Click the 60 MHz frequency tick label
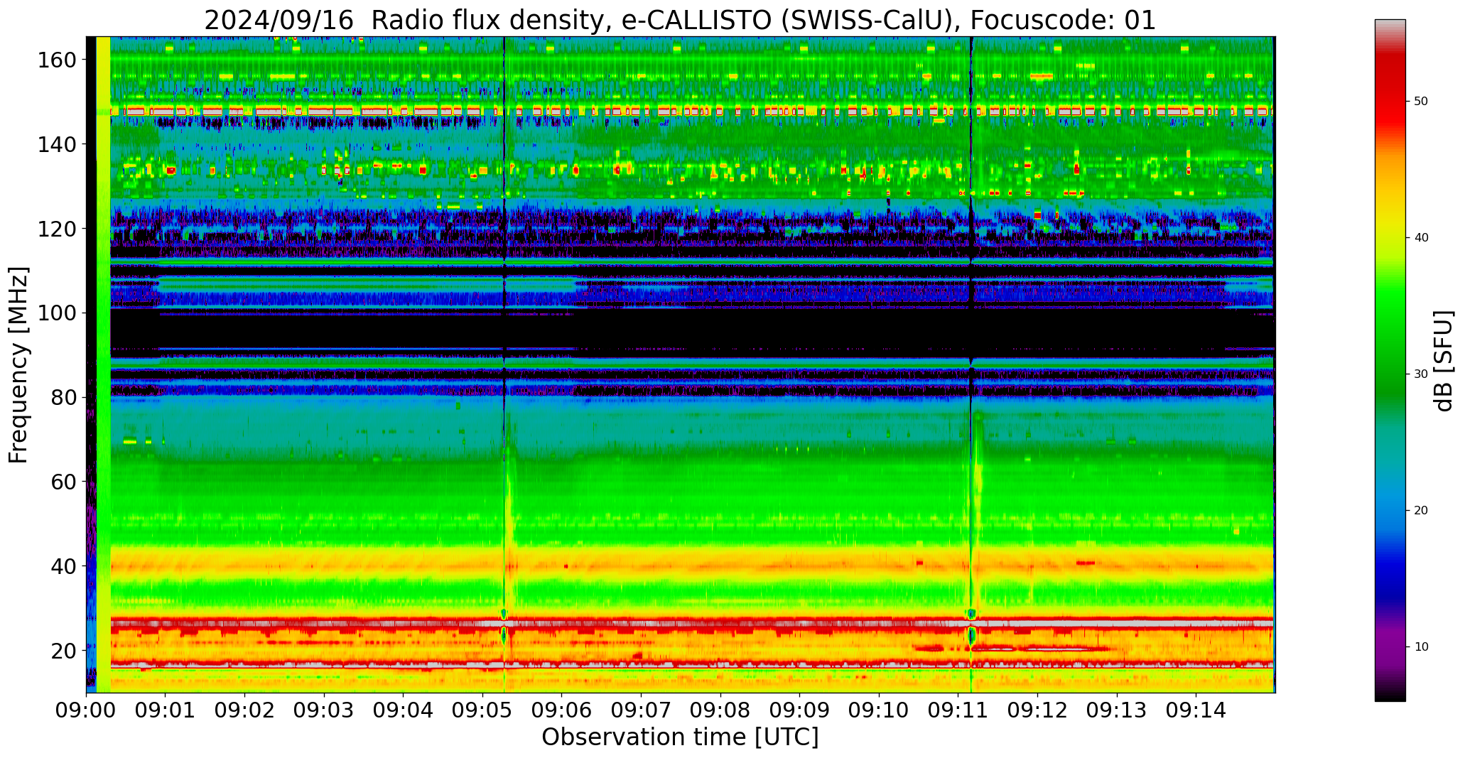This screenshot has width=1465, height=758. click(63, 482)
